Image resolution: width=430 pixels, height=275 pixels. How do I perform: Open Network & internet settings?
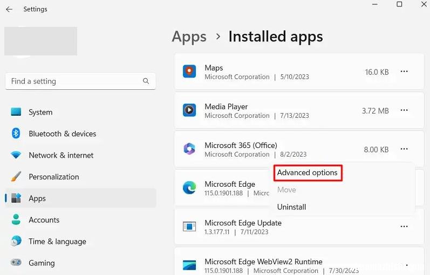pos(80,155)
